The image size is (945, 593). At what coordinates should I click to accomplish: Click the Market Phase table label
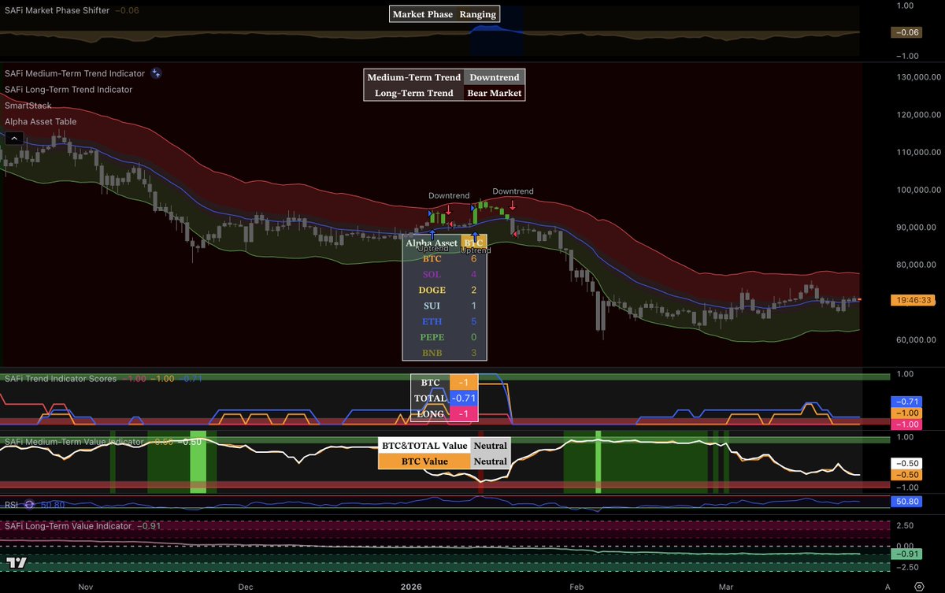423,14
